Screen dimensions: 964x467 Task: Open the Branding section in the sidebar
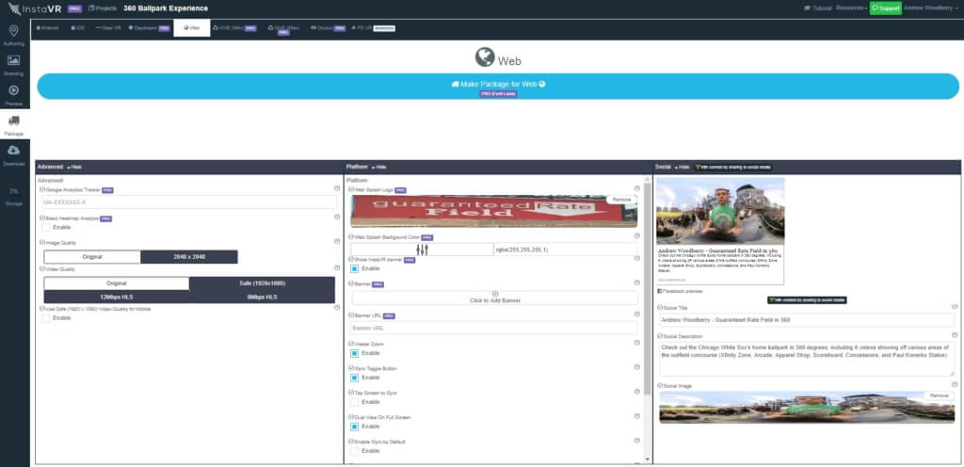click(13, 65)
